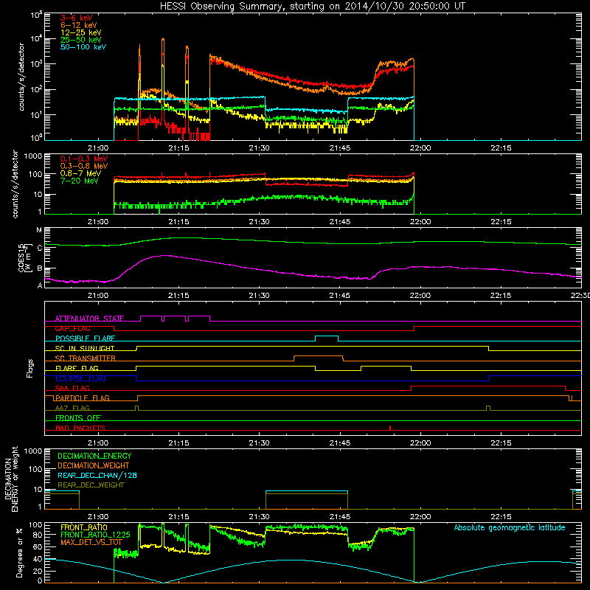Select the 3-6 keV legend label

(77, 18)
